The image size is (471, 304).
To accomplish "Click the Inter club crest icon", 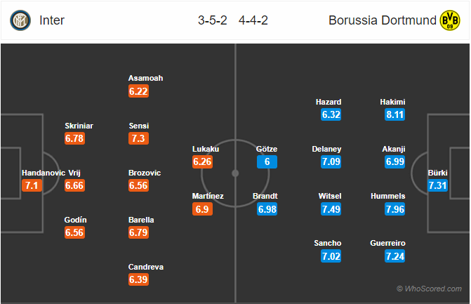I will [x=20, y=20].
